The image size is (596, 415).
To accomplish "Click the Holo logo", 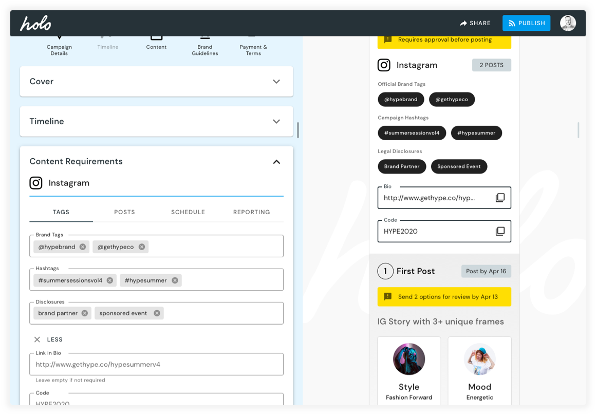I will [x=35, y=23].
